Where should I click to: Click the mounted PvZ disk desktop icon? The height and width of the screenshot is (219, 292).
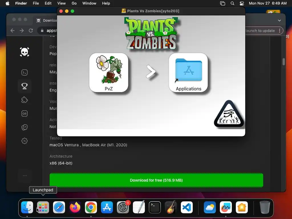(273, 11)
